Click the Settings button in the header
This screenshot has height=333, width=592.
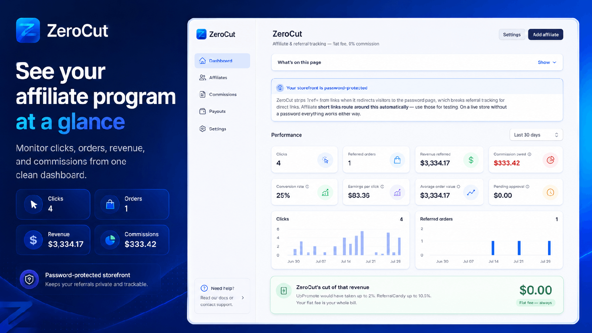512,34
